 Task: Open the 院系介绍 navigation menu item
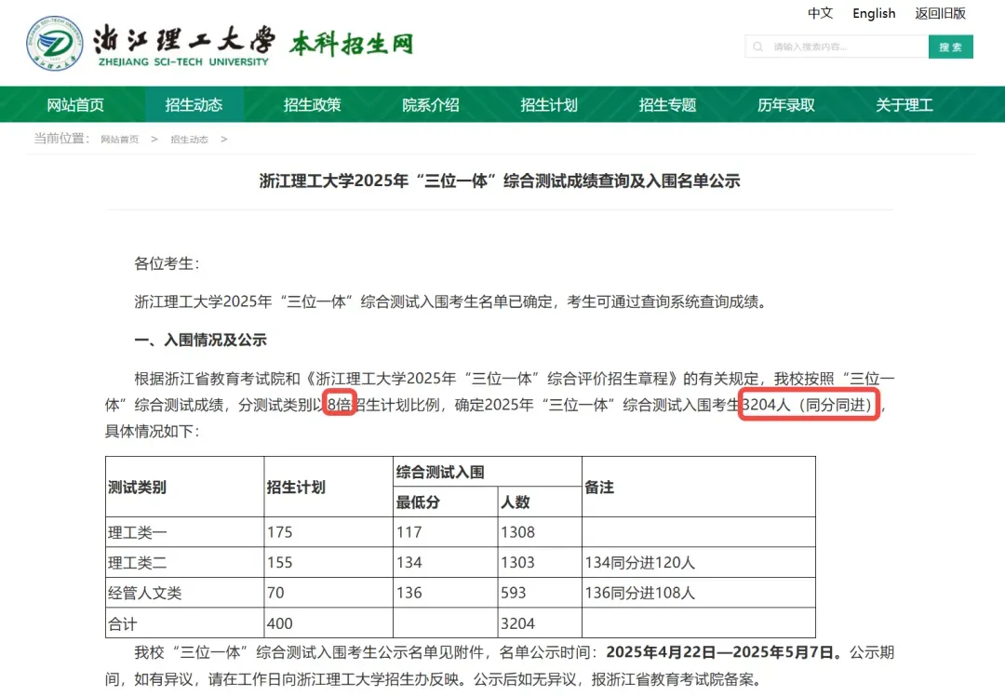pyautogui.click(x=431, y=104)
